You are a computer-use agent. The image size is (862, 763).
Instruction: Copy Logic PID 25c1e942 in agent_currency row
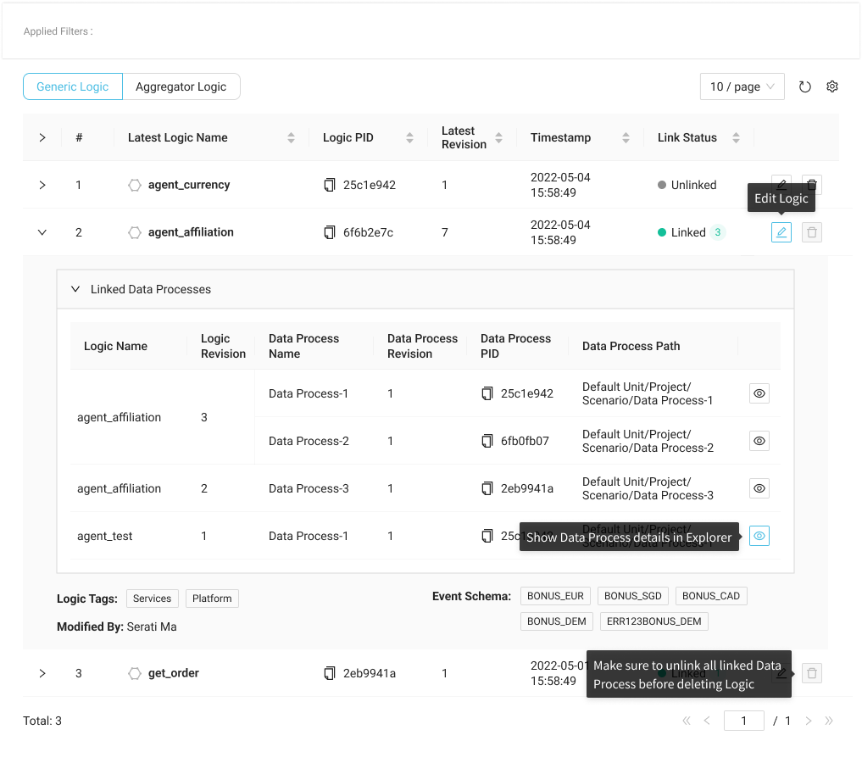[330, 185]
